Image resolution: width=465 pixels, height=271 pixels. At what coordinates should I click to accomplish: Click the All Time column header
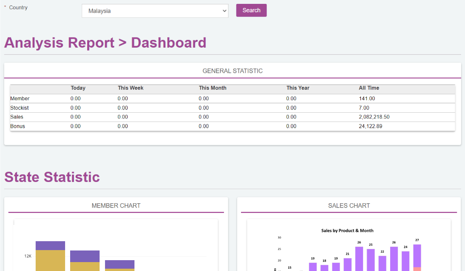point(369,88)
